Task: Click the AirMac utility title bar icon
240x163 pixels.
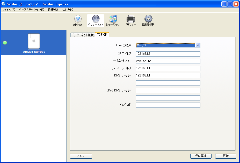Action: [3, 4]
